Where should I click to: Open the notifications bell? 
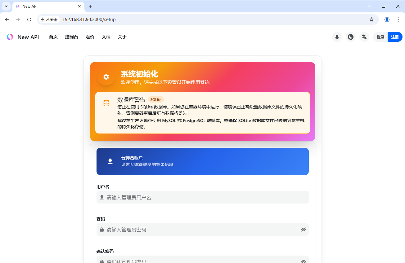coord(337,37)
